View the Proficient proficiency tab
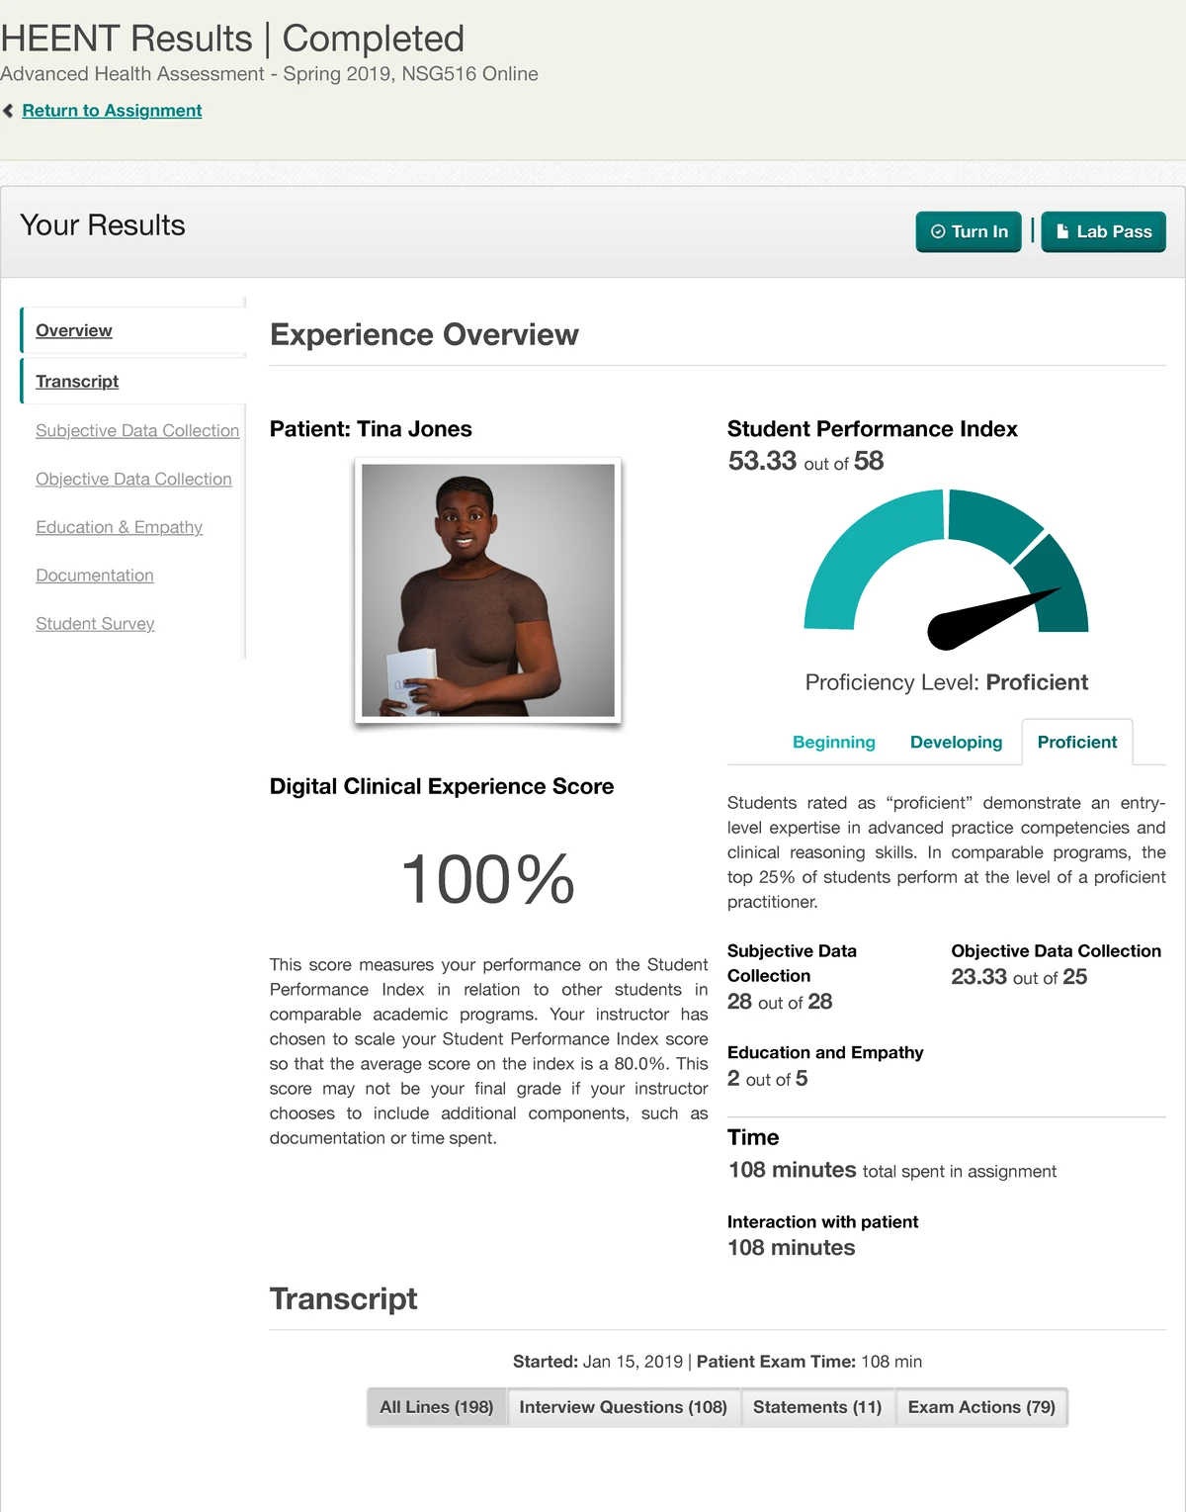This screenshot has width=1186, height=1512. (1076, 742)
